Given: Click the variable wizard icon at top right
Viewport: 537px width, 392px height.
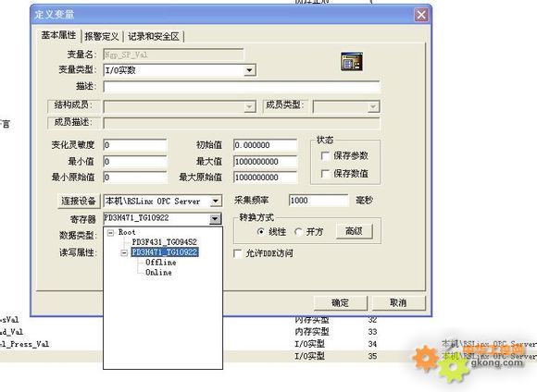Looking at the screenshot, I should pyautogui.click(x=352, y=62).
